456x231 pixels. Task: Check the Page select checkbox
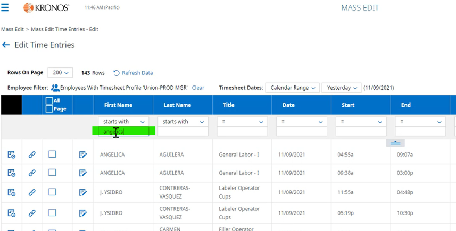(x=49, y=109)
